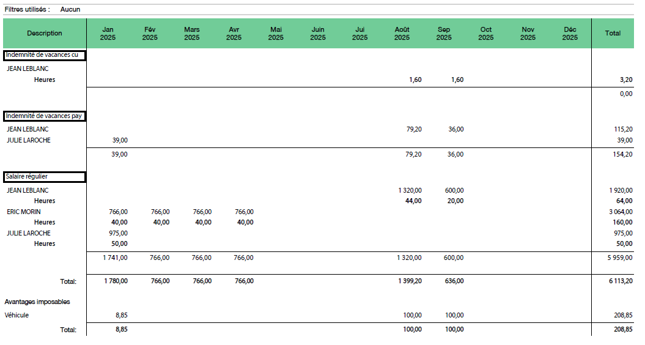Select the Véhicule 100,00 value in Août
Viewport: 645px width, 345px height.
[x=412, y=316]
